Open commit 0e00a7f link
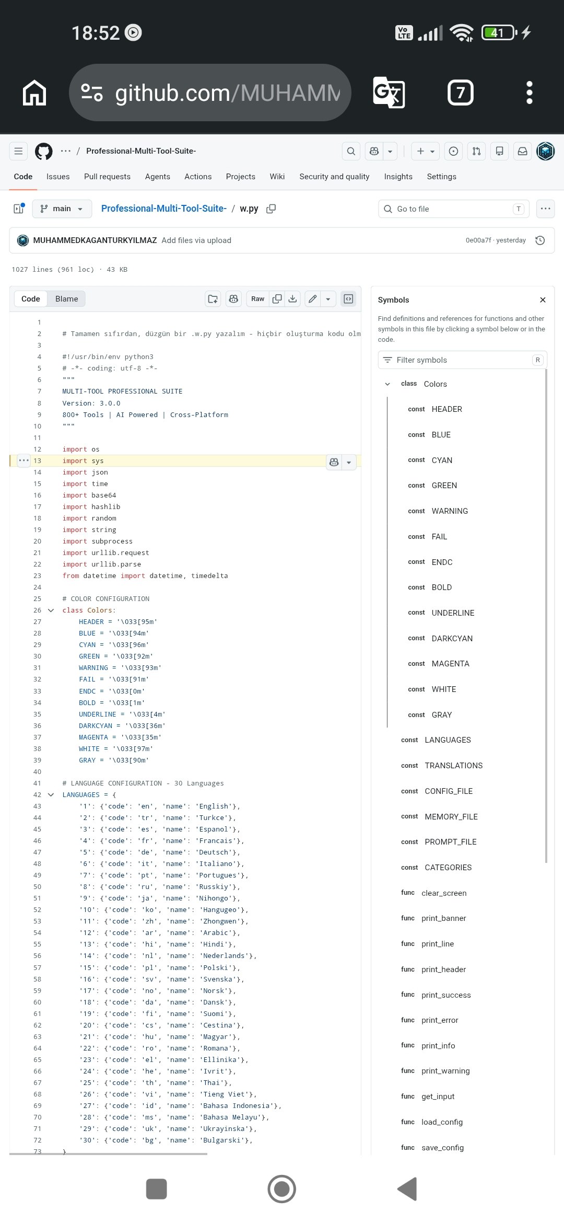564x1223 pixels. (x=478, y=240)
